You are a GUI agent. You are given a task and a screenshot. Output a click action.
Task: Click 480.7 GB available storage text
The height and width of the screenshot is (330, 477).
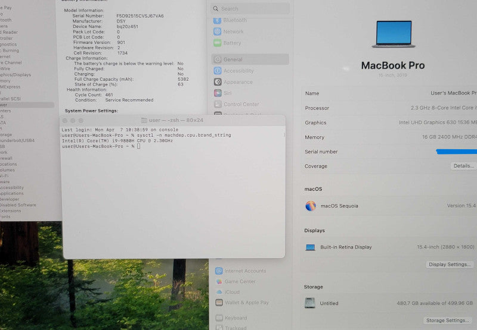click(435, 303)
